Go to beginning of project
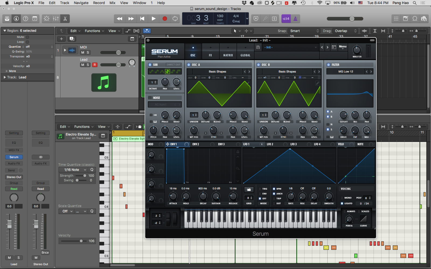This screenshot has width=431, height=269. click(x=142, y=19)
